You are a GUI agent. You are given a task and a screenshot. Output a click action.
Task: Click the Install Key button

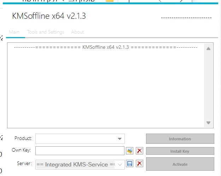tap(180, 151)
